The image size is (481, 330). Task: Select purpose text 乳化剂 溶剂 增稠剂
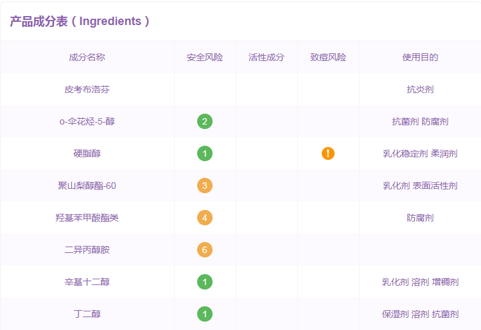tap(420, 282)
